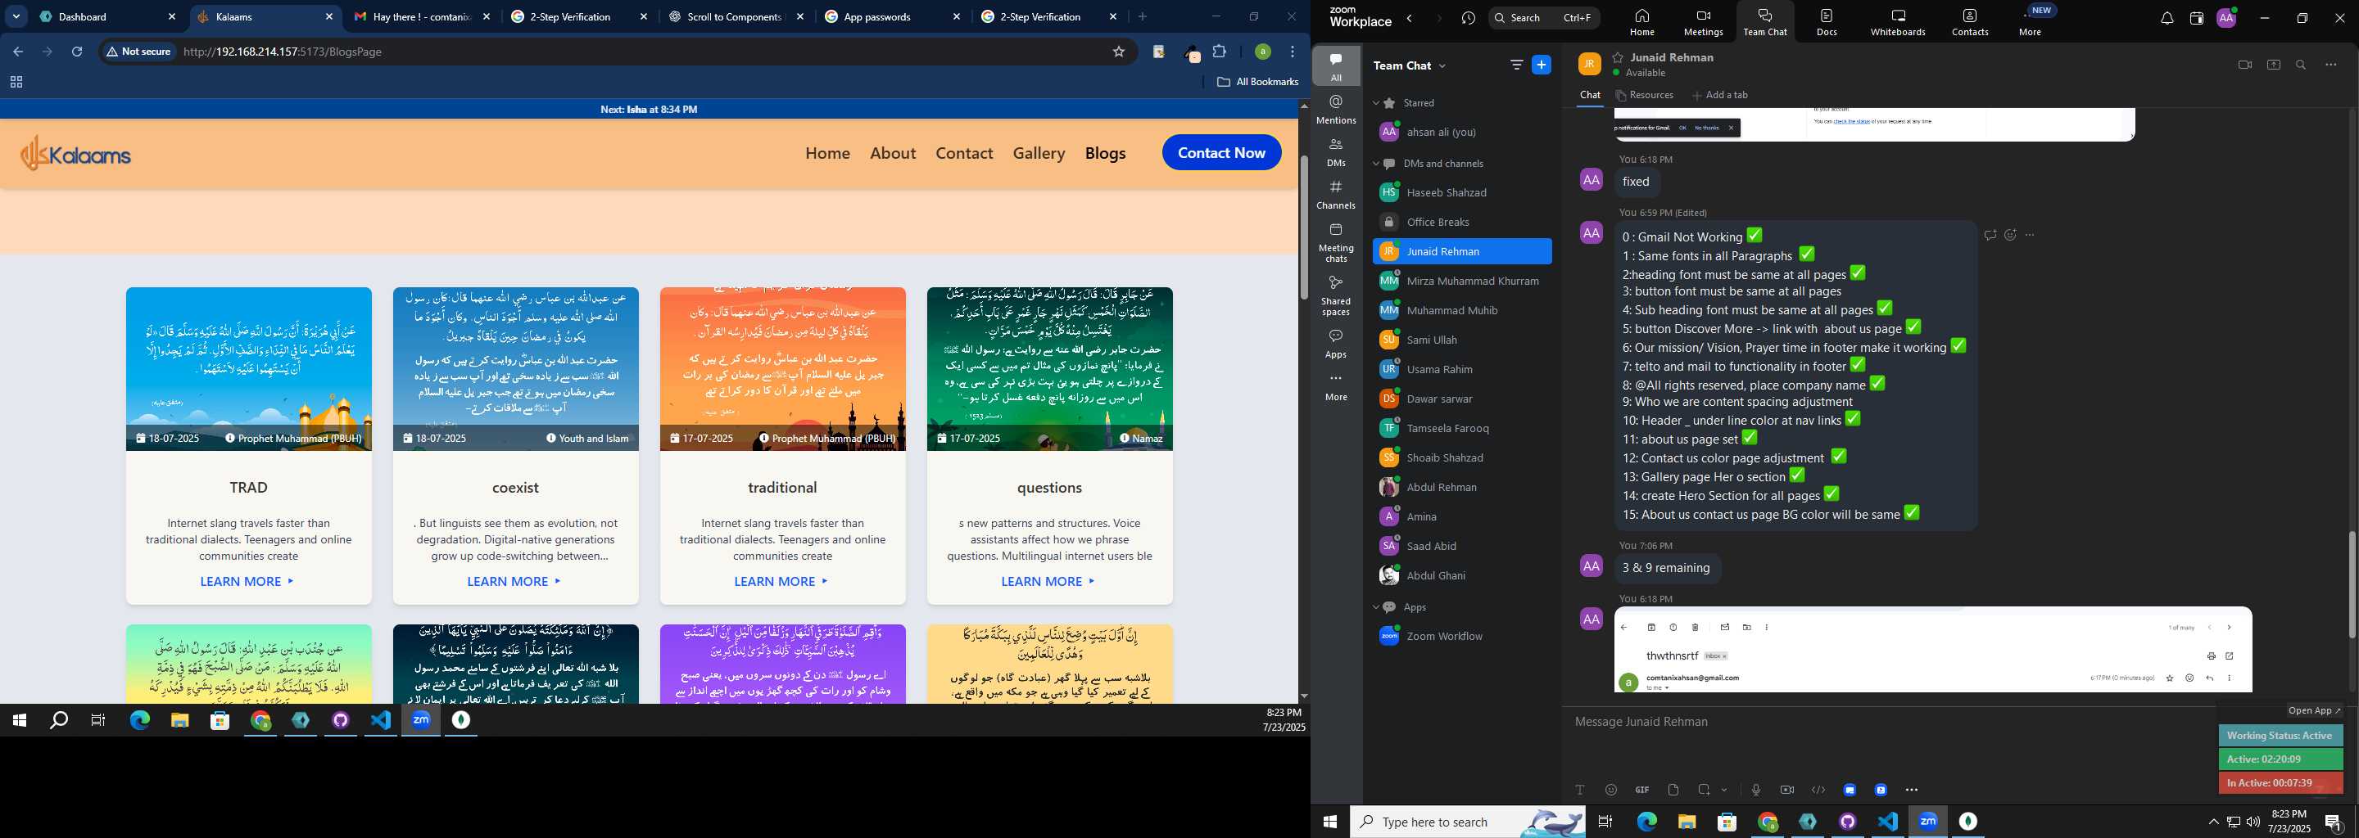Screen dimensions: 2359x838
Task: Switch to App passwords Chrome tab
Action: [891, 16]
